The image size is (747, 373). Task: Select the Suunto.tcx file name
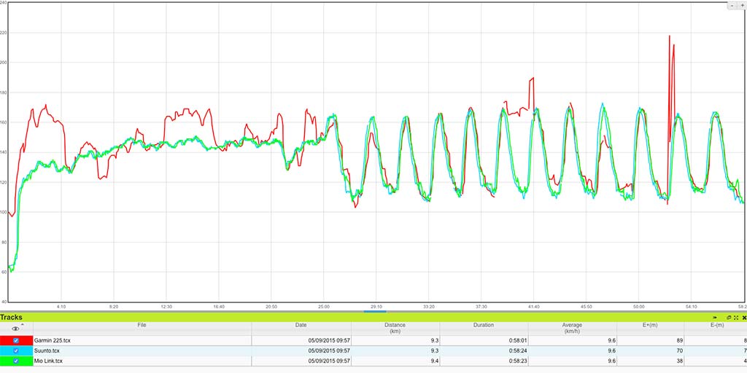[x=47, y=350]
